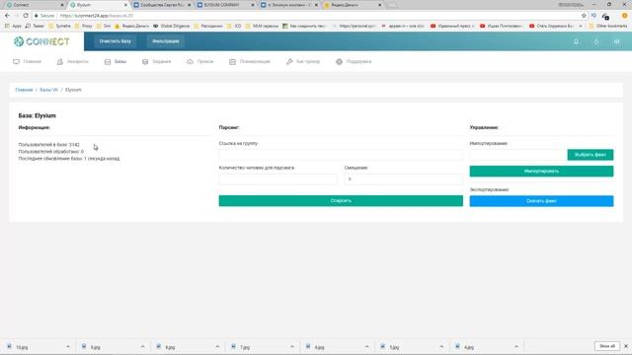
Task: Click the blue Скачать файл button
Action: click(541, 201)
